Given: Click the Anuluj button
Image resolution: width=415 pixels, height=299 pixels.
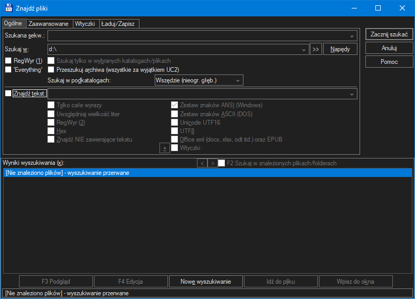Looking at the screenshot, I should pyautogui.click(x=389, y=48).
